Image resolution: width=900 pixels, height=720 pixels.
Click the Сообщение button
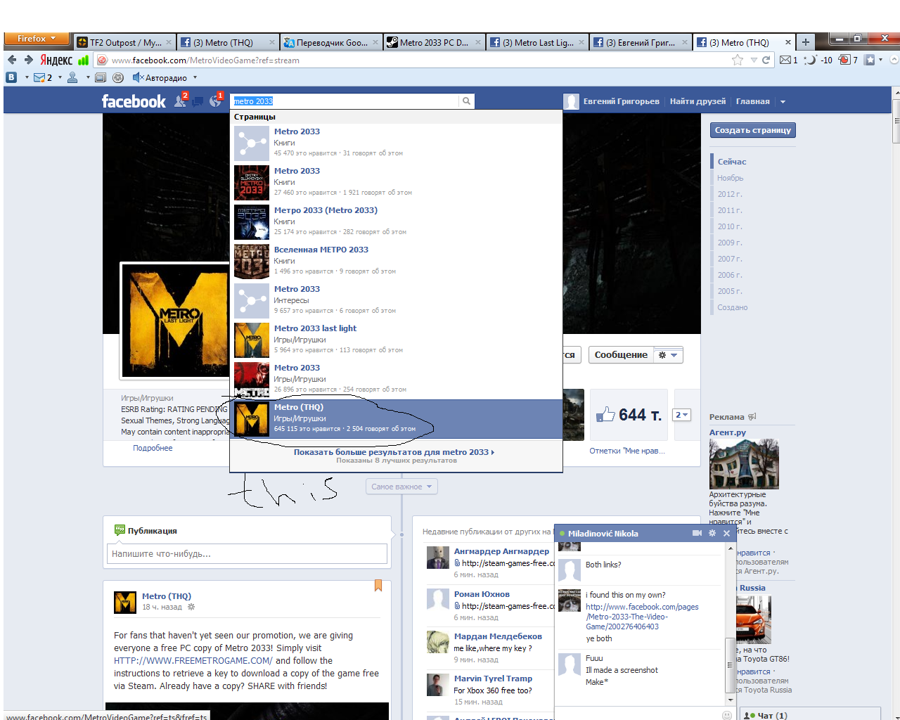coord(621,355)
